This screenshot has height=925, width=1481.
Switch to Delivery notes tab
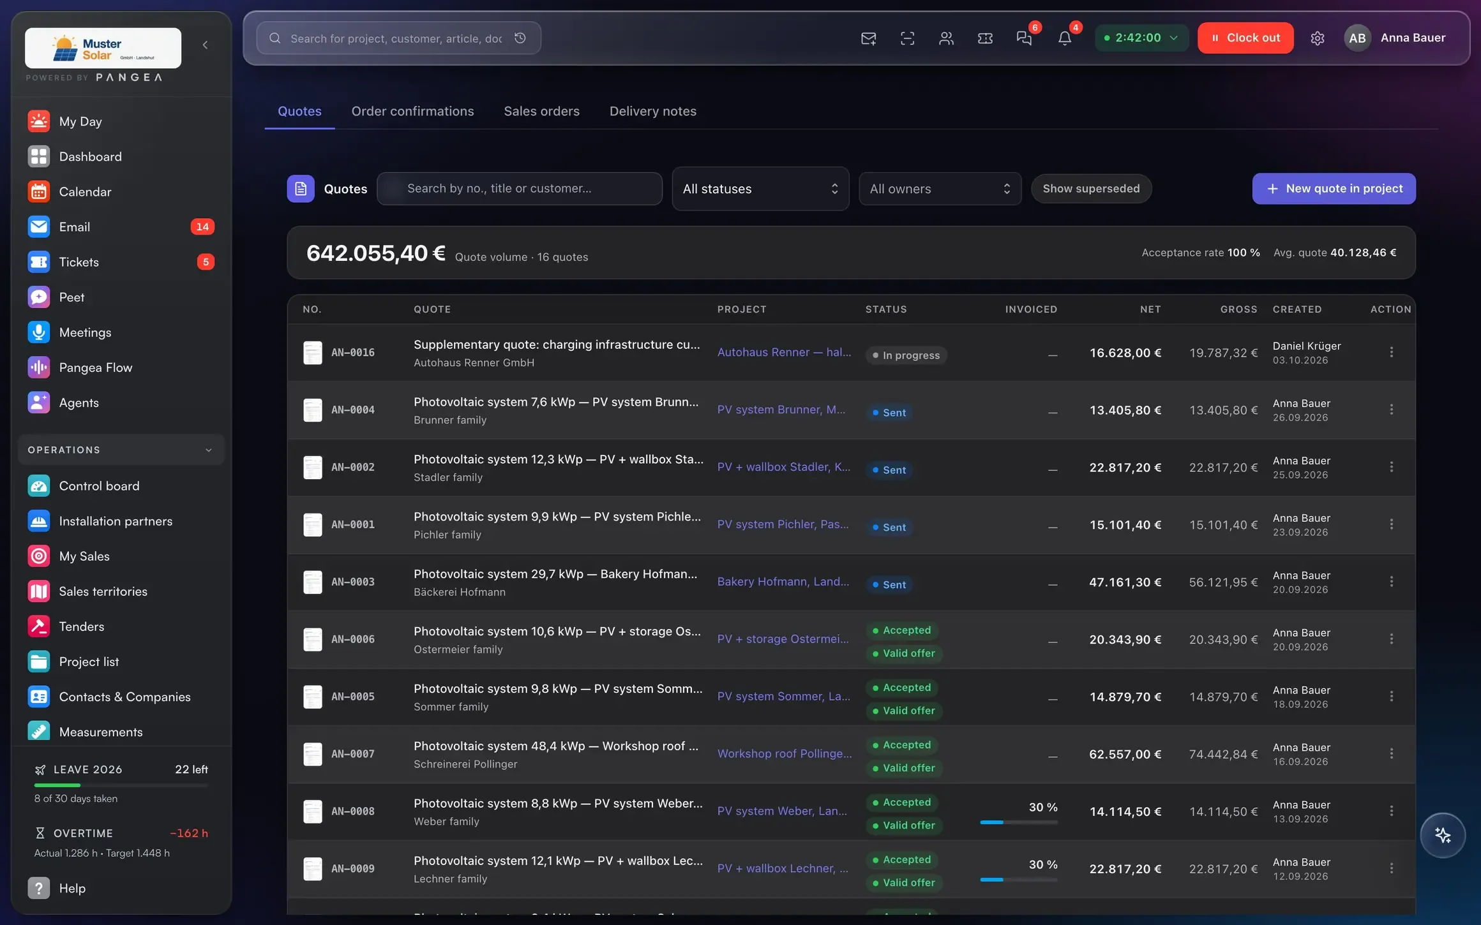pos(652,111)
